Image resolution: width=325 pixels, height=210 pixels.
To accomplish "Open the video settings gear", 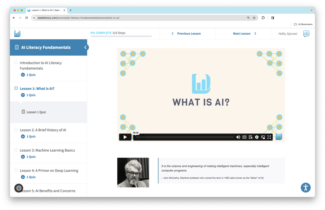I will pos(257,137).
